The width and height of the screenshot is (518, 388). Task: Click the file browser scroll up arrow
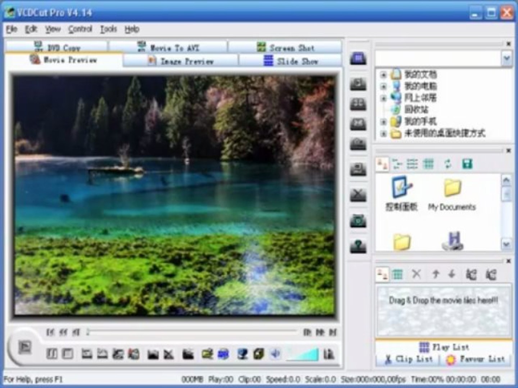pyautogui.click(x=506, y=180)
